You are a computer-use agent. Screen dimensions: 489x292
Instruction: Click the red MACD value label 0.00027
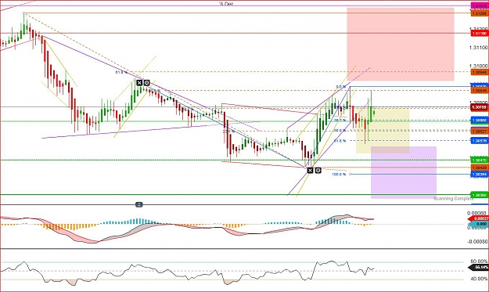(x=478, y=218)
